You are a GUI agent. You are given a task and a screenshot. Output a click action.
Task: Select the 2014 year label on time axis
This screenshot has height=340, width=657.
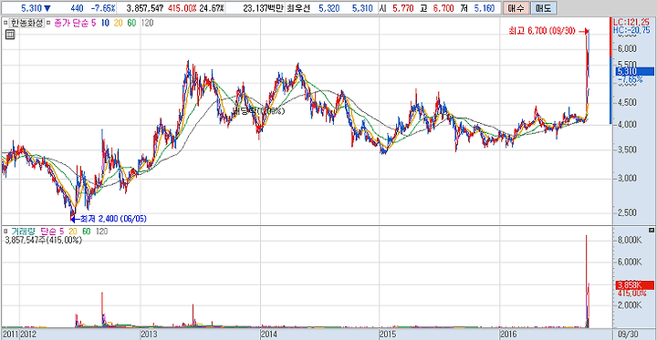(268, 335)
